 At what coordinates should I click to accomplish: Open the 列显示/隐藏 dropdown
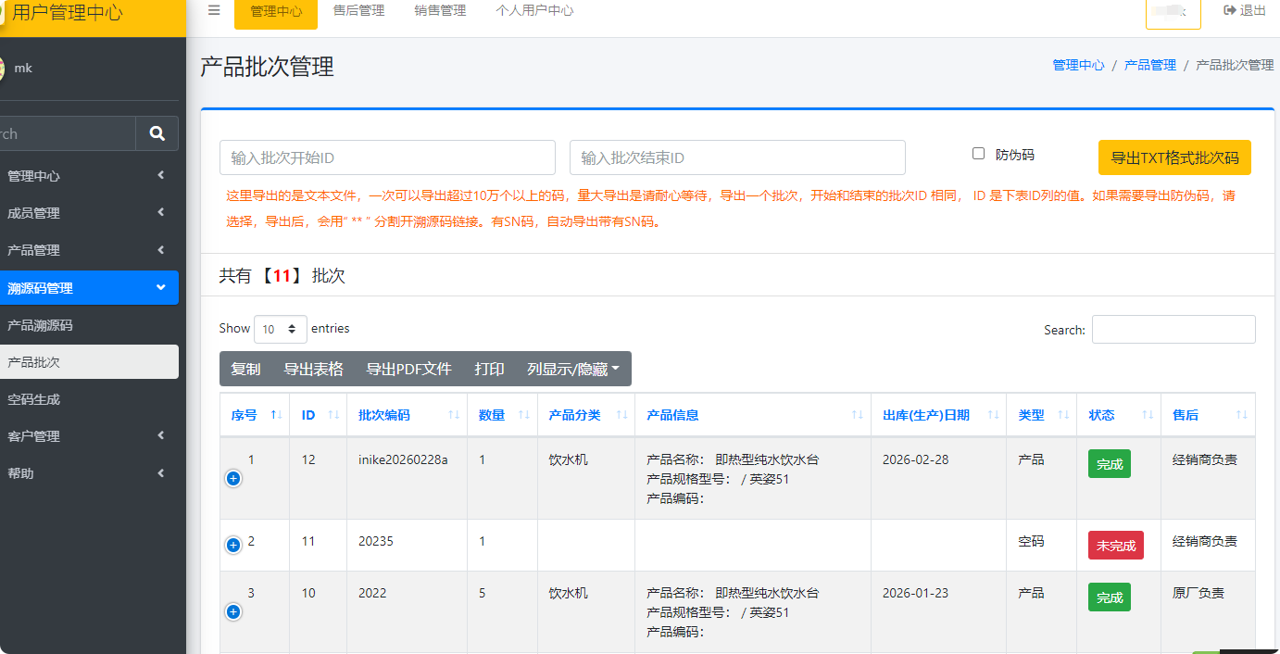click(x=573, y=369)
